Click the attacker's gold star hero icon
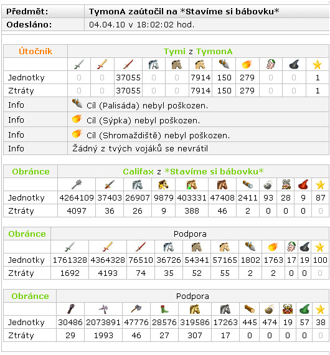This screenshot has width=330, height=355. (x=318, y=65)
